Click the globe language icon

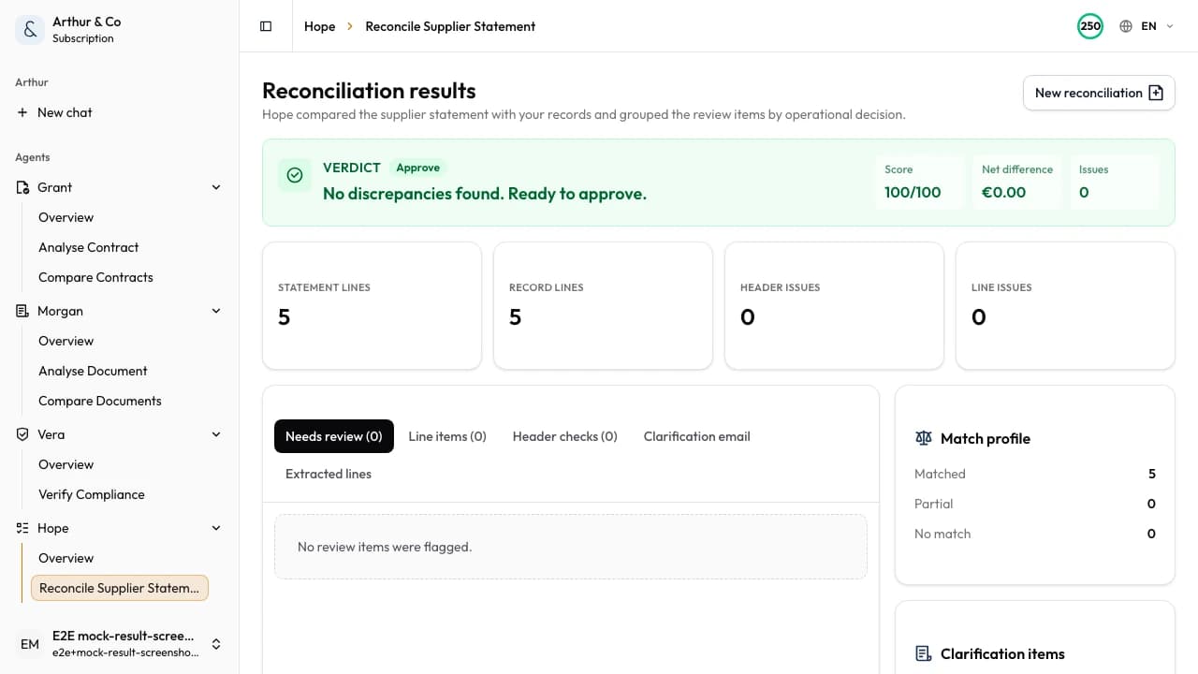coord(1126,26)
